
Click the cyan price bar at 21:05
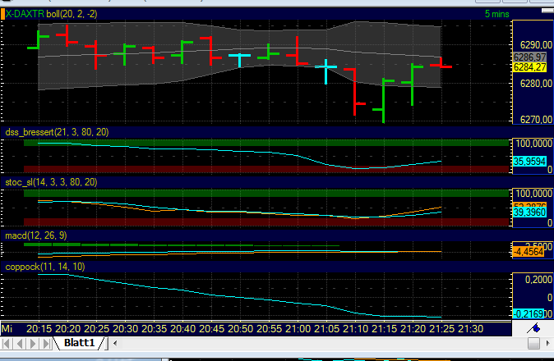[325, 71]
